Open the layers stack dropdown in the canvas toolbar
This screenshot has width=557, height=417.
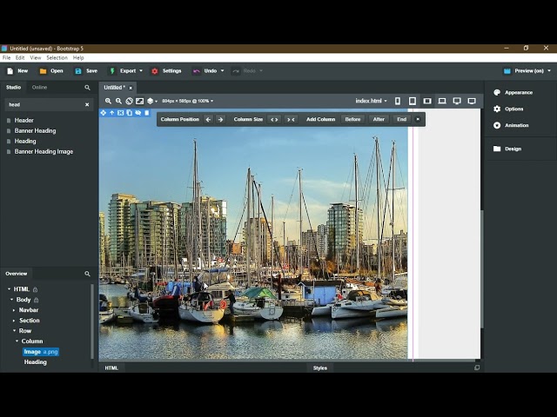[x=152, y=101]
